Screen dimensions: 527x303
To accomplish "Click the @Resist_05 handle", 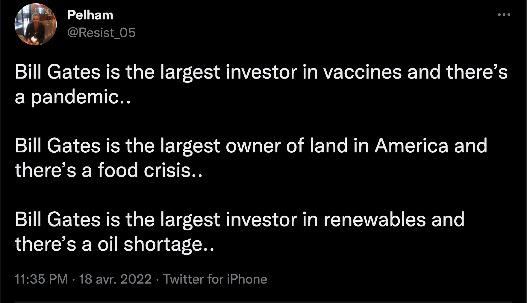I will point(102,33).
